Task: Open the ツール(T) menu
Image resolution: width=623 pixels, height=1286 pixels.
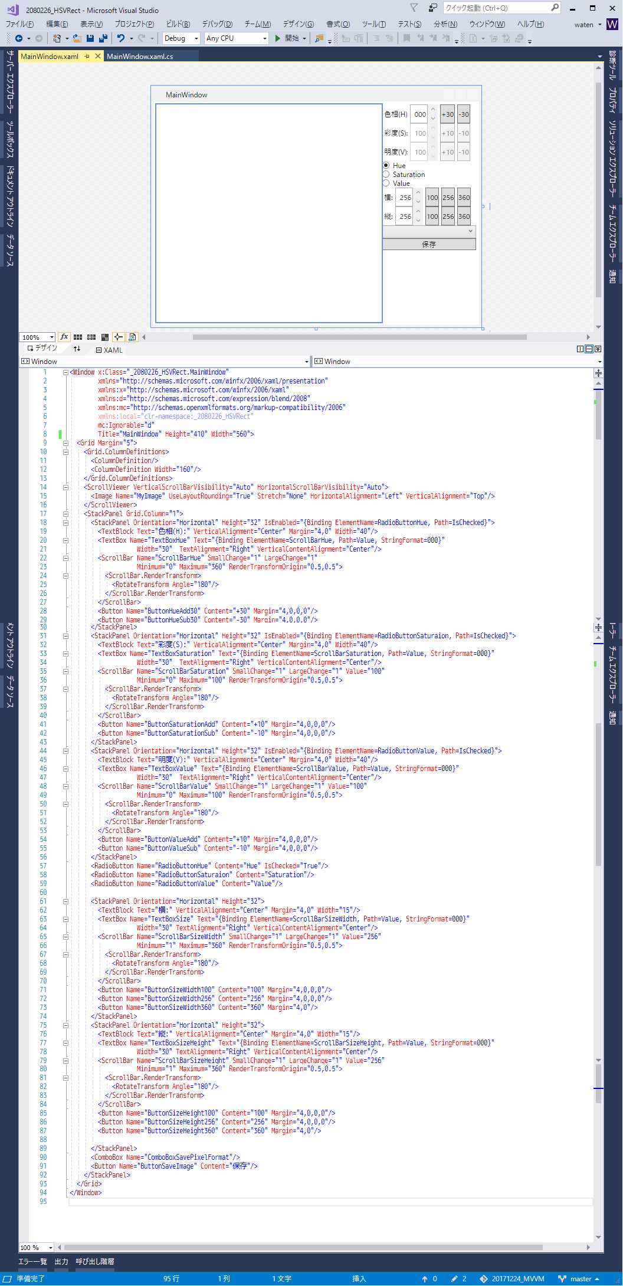Action: 374,24
